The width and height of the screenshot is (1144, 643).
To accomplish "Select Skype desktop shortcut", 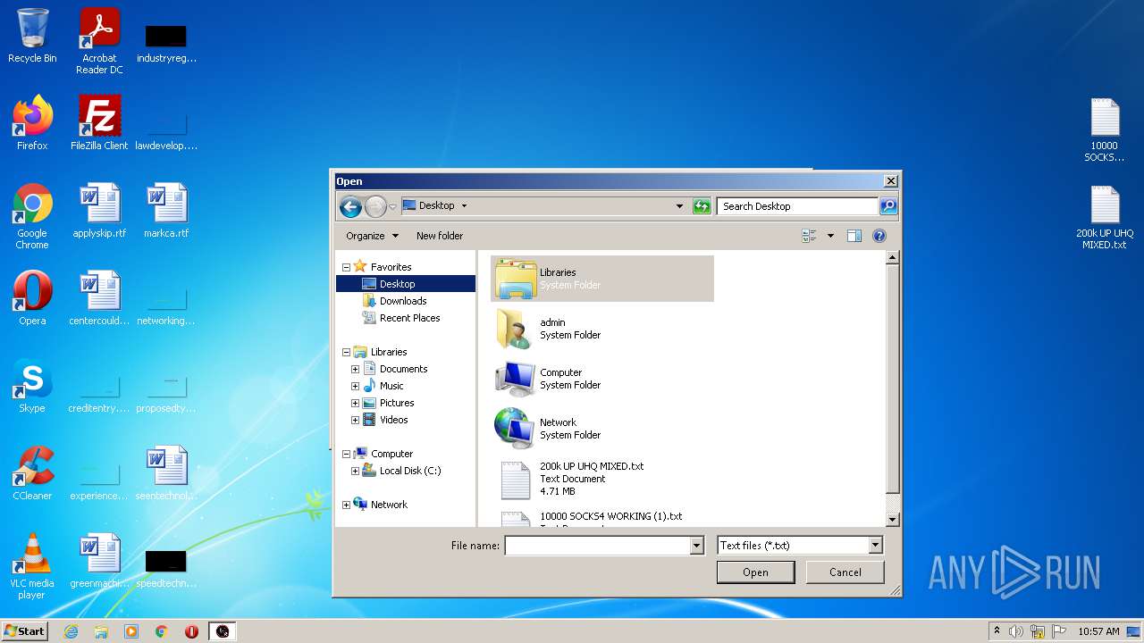I will click(x=32, y=386).
